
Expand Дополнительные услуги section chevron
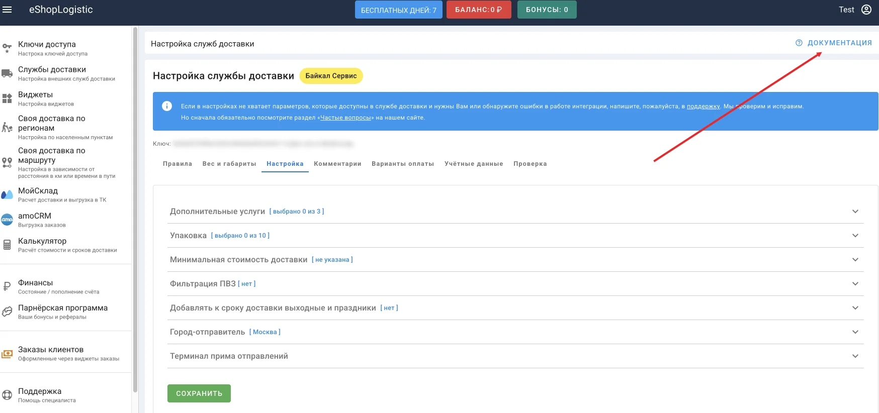coord(855,212)
